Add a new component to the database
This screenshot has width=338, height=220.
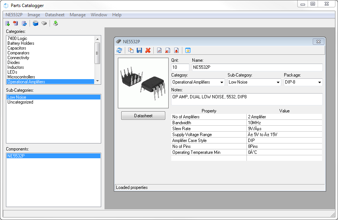click(x=7, y=23)
